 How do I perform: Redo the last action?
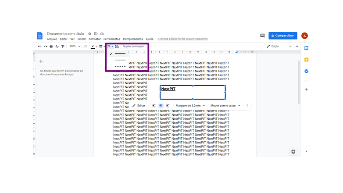46,46
